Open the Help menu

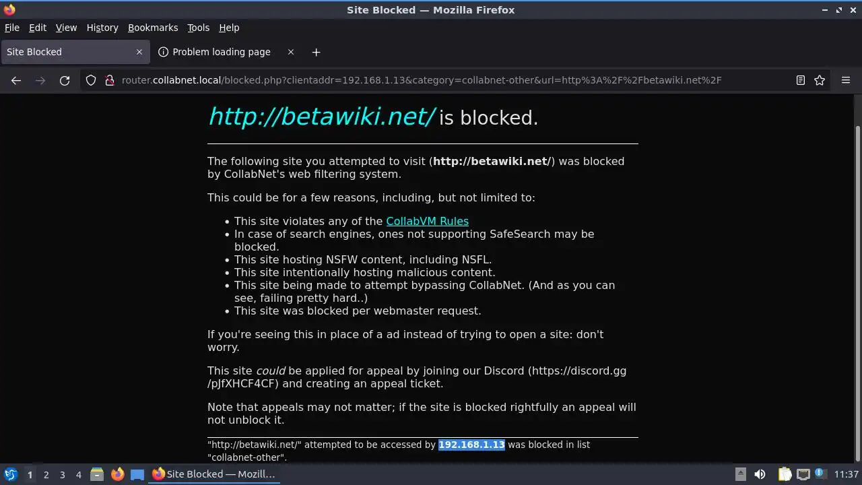229,28
